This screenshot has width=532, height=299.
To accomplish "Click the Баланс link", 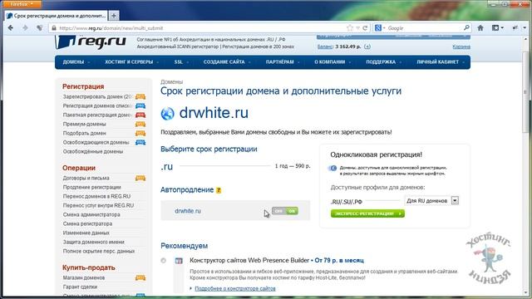I will pos(325,47).
